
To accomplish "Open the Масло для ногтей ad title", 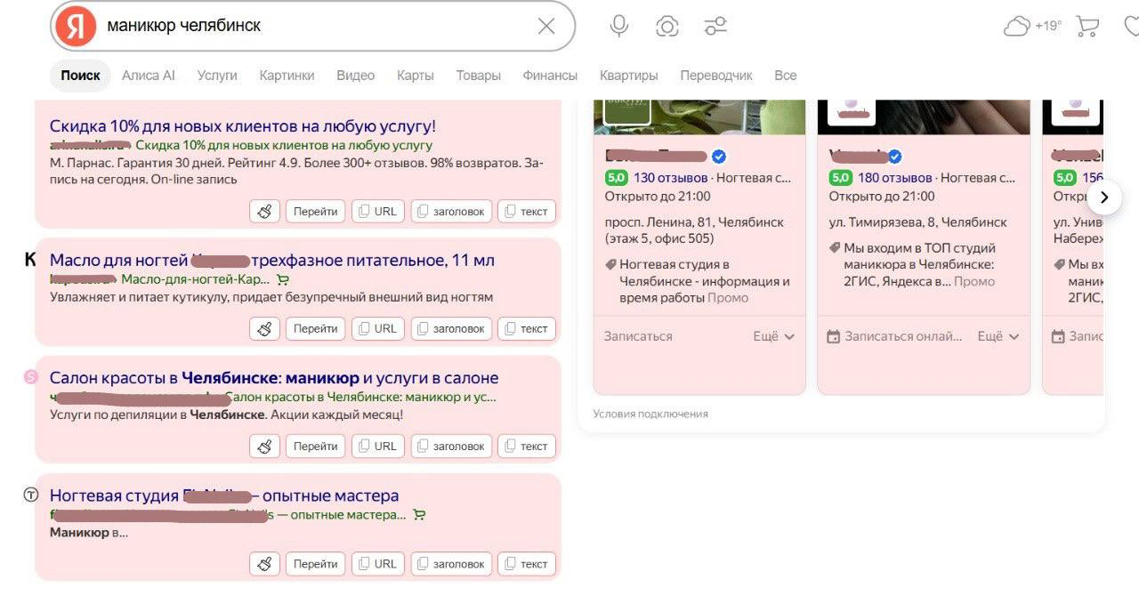I will [x=272, y=261].
